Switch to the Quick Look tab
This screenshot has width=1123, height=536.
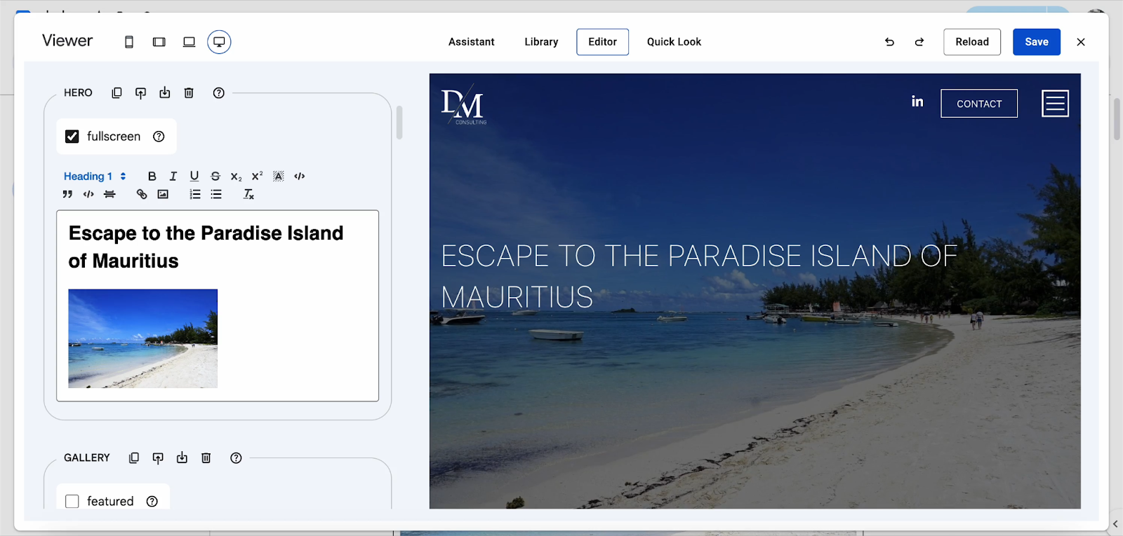click(675, 42)
